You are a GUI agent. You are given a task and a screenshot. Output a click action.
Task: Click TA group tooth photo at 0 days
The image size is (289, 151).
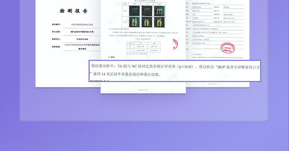[x=134, y=23]
